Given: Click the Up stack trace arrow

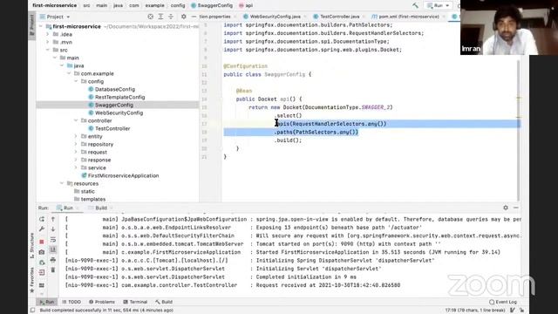Looking at the screenshot, I should click(53, 219).
